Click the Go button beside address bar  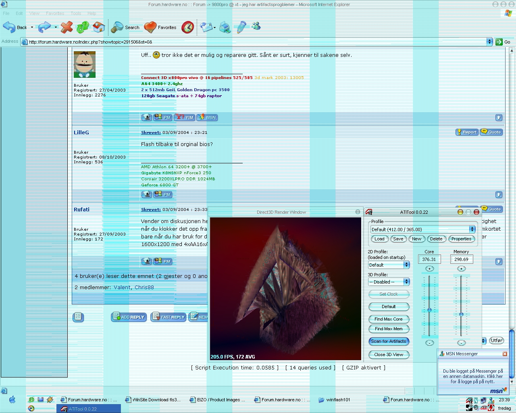(x=503, y=42)
